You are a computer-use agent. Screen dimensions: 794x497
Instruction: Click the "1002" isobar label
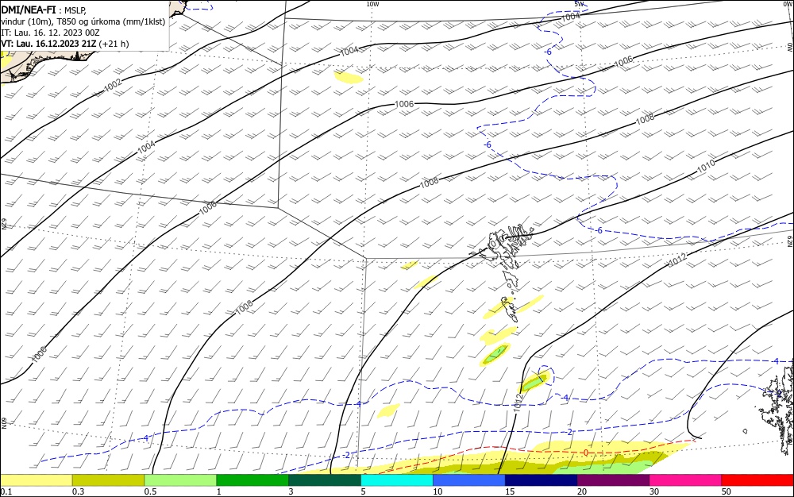point(113,85)
